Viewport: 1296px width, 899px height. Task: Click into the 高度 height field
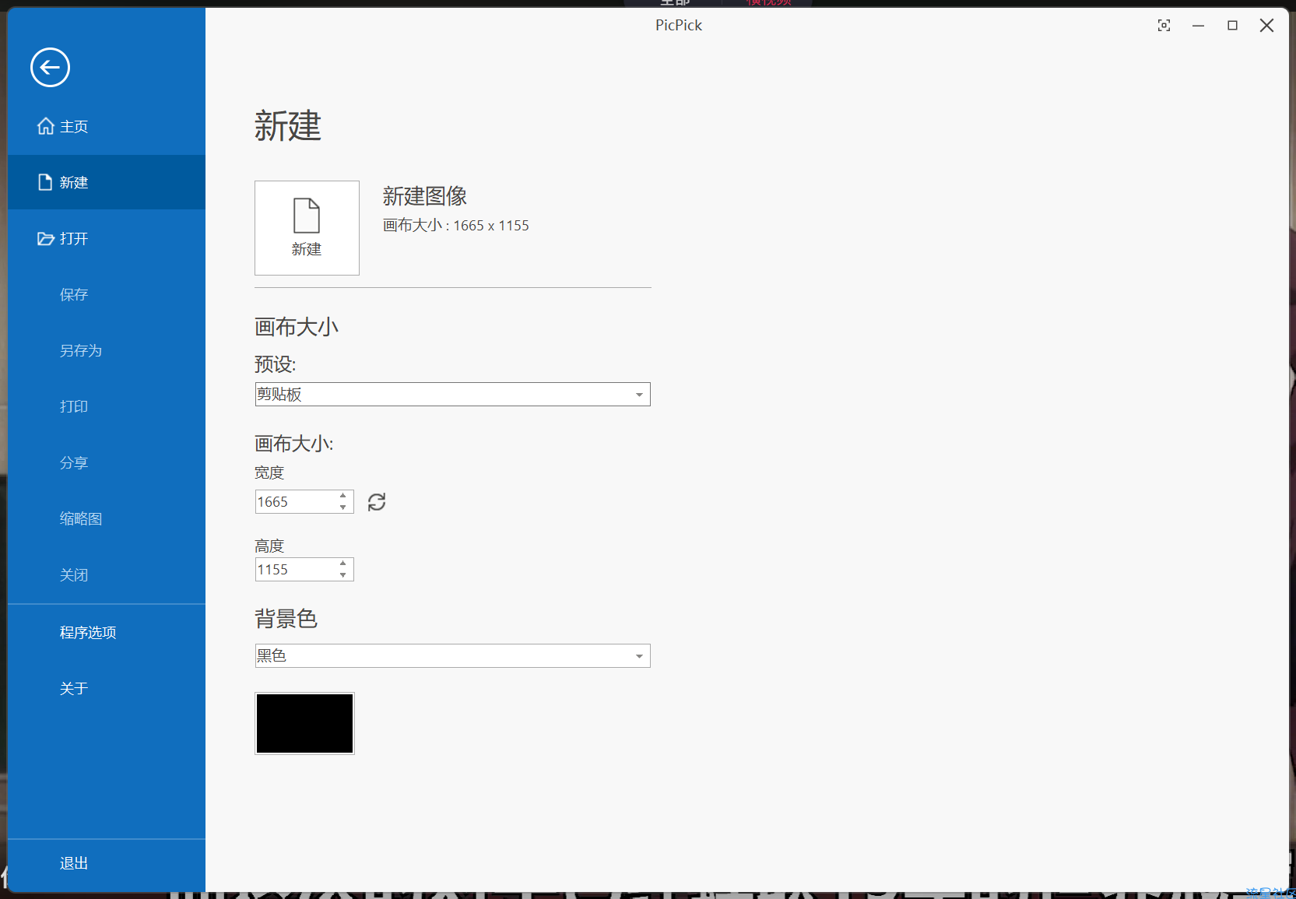(295, 569)
